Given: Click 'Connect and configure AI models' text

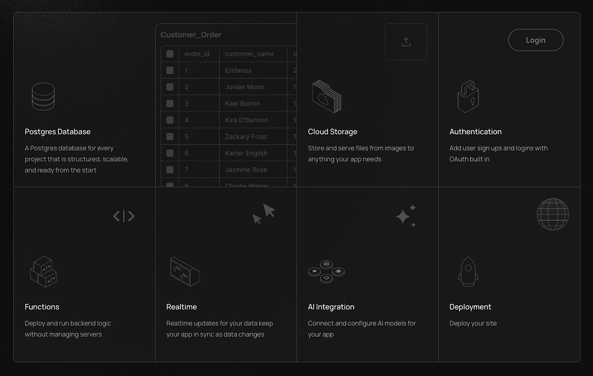Looking at the screenshot, I should click(x=362, y=329).
